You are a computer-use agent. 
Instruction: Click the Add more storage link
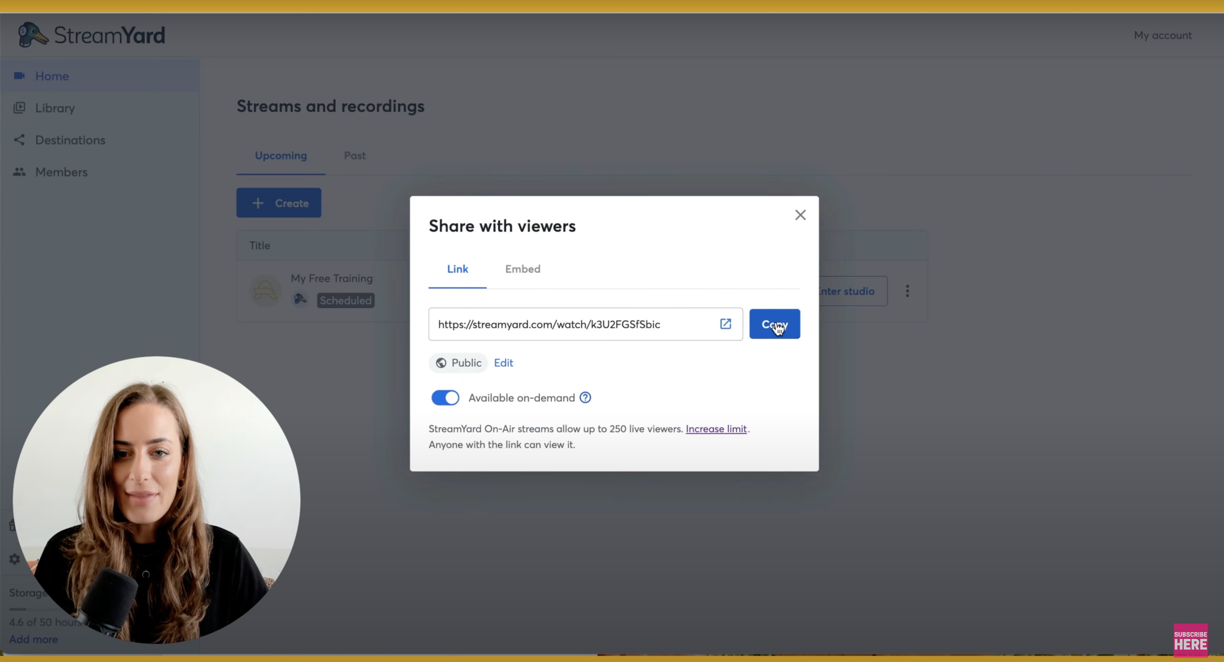33,639
